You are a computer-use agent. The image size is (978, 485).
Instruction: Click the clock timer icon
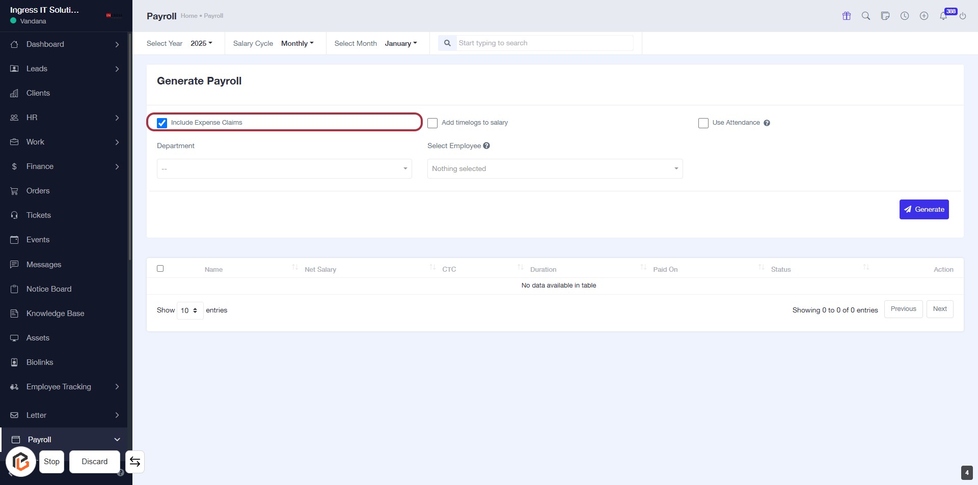905,16
